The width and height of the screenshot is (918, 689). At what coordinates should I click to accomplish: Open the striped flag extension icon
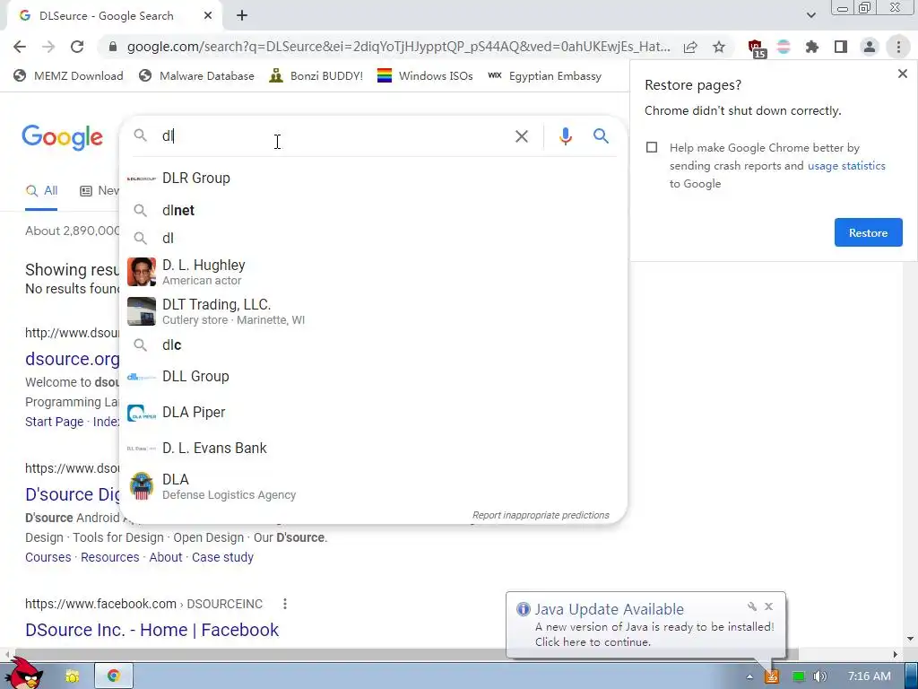point(784,47)
